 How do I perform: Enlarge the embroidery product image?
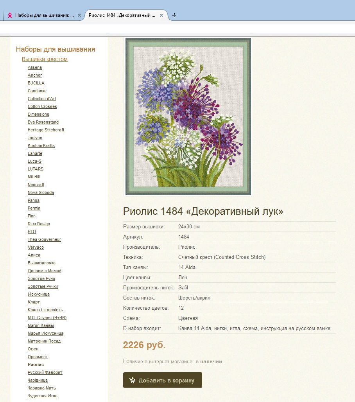tap(188, 116)
